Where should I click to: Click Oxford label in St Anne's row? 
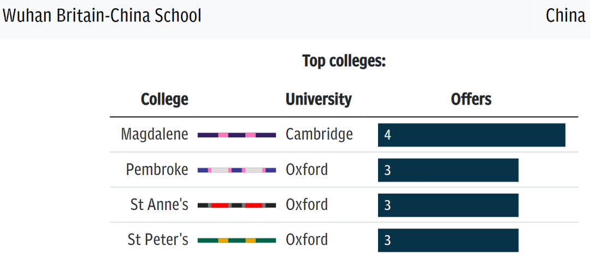[x=306, y=205]
